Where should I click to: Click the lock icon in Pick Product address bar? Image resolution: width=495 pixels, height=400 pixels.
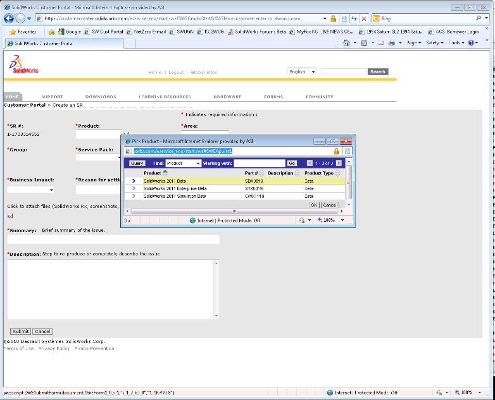pos(337,151)
